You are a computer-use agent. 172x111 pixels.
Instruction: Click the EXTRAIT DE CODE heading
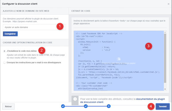[81, 11]
